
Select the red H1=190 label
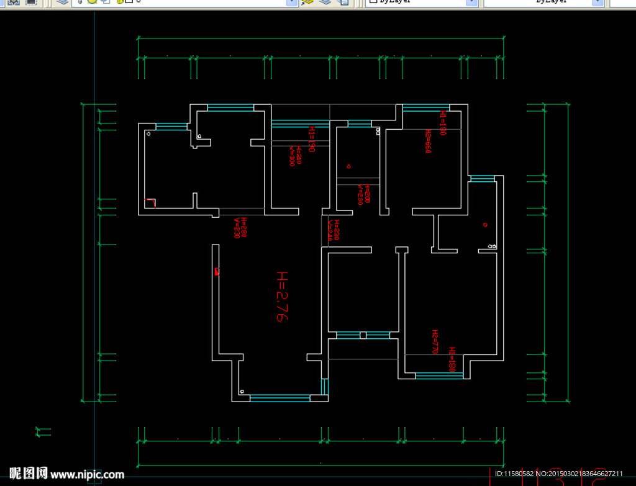point(312,139)
